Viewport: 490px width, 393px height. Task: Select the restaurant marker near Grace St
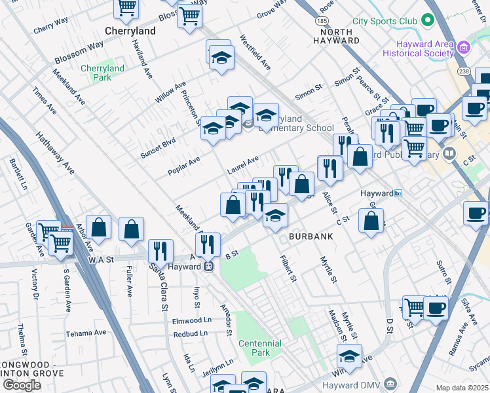pos(388,136)
